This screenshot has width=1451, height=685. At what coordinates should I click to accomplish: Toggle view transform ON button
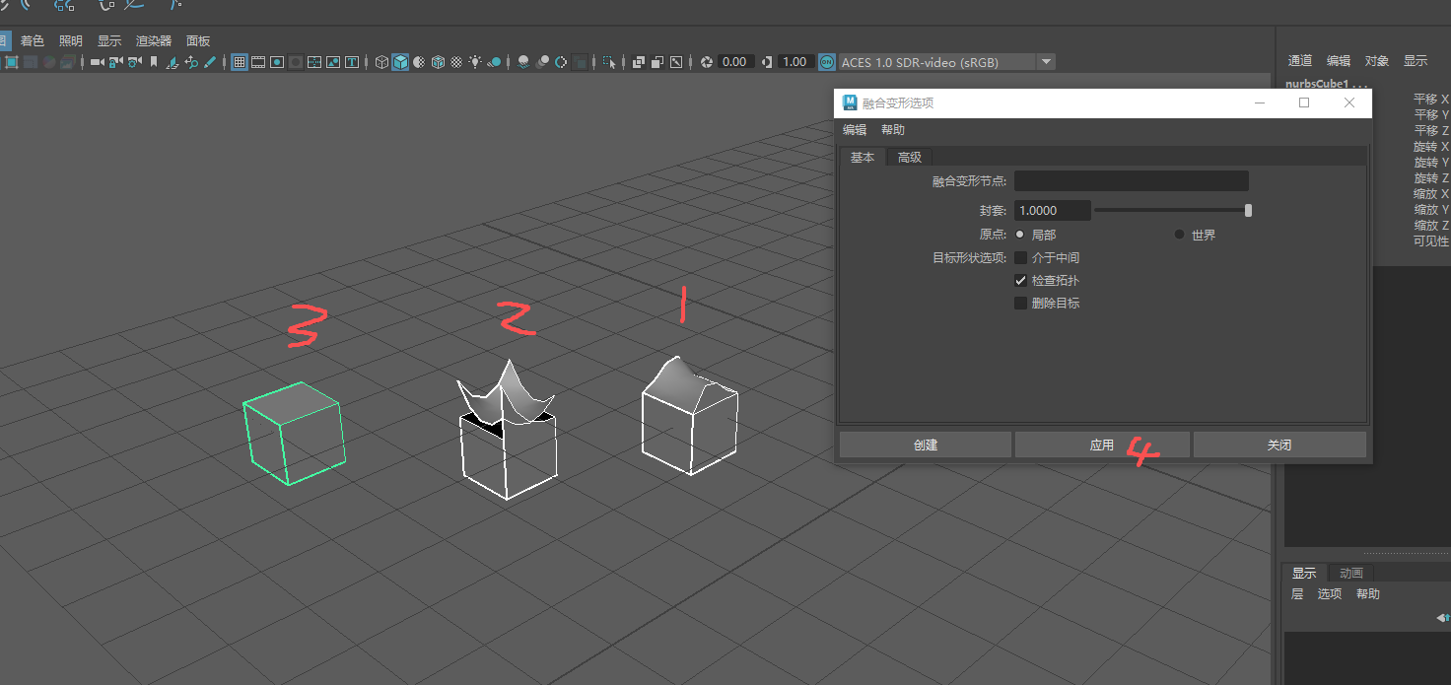tap(827, 62)
